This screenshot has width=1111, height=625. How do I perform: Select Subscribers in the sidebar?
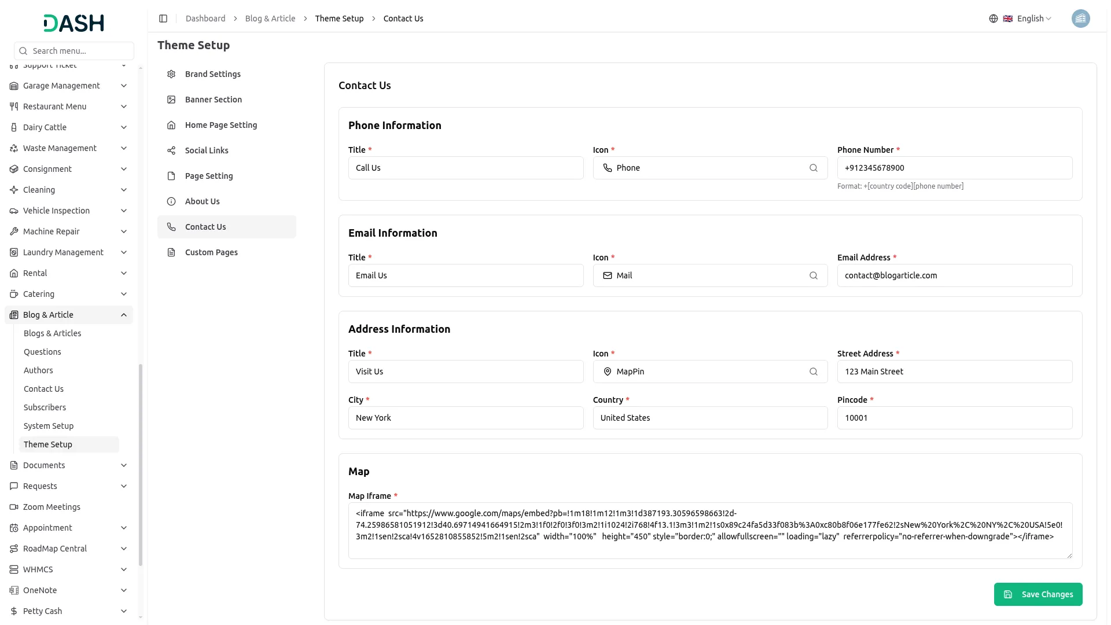[45, 407]
